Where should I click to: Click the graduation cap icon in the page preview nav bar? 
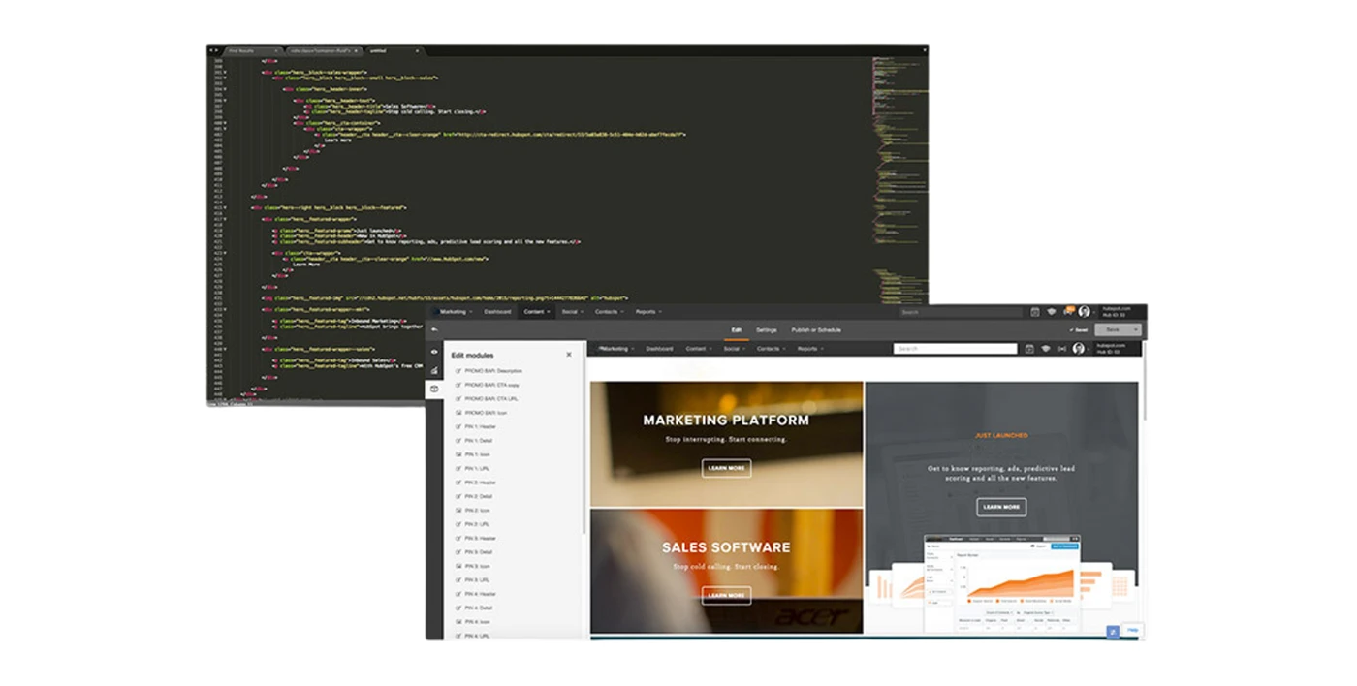point(1046,349)
